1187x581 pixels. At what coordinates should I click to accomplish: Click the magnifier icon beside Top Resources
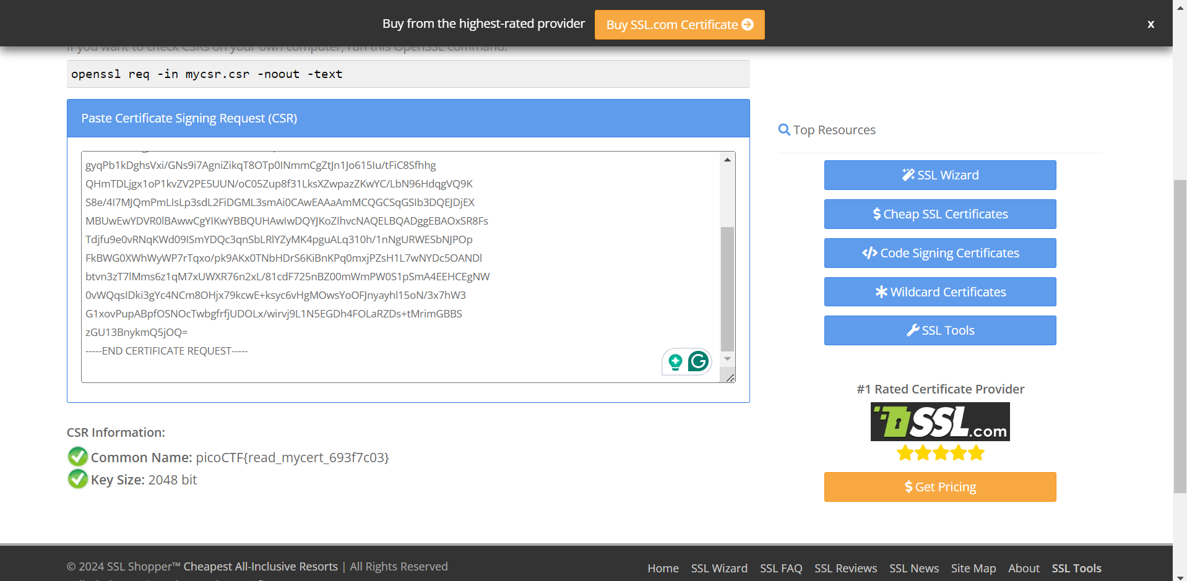click(x=784, y=130)
